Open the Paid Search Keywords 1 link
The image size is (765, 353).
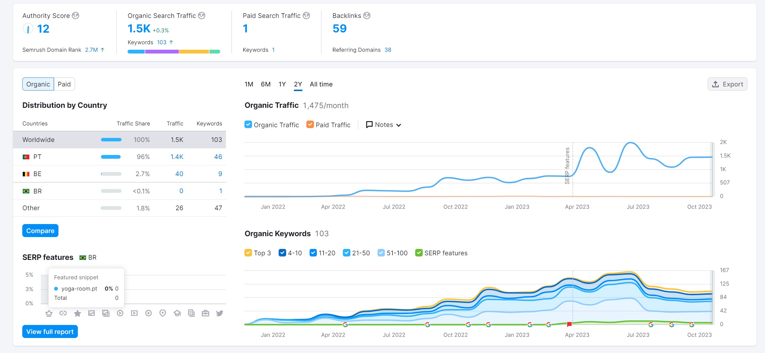(x=273, y=50)
